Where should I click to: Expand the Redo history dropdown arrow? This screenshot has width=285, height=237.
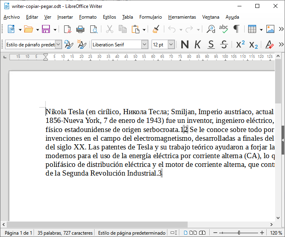click(198, 30)
